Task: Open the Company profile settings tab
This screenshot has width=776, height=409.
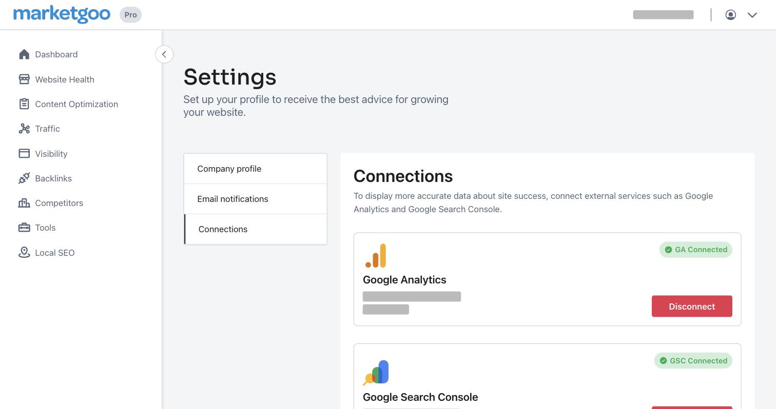Action: (x=256, y=169)
